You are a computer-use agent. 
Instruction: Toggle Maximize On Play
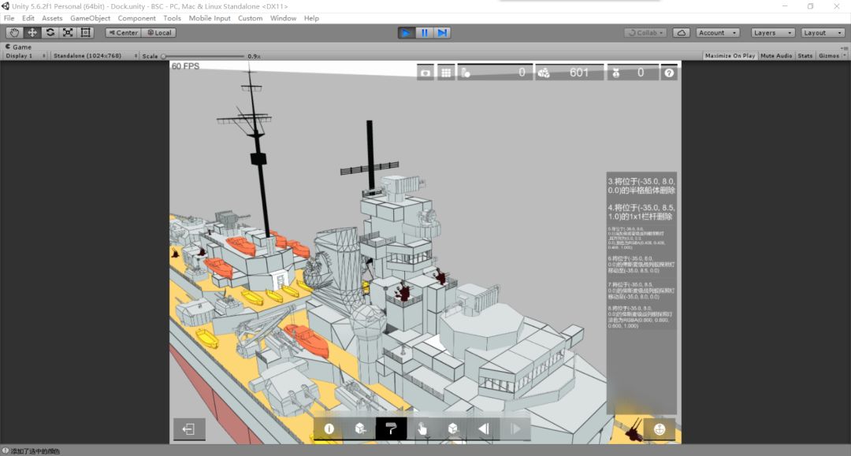(x=730, y=56)
